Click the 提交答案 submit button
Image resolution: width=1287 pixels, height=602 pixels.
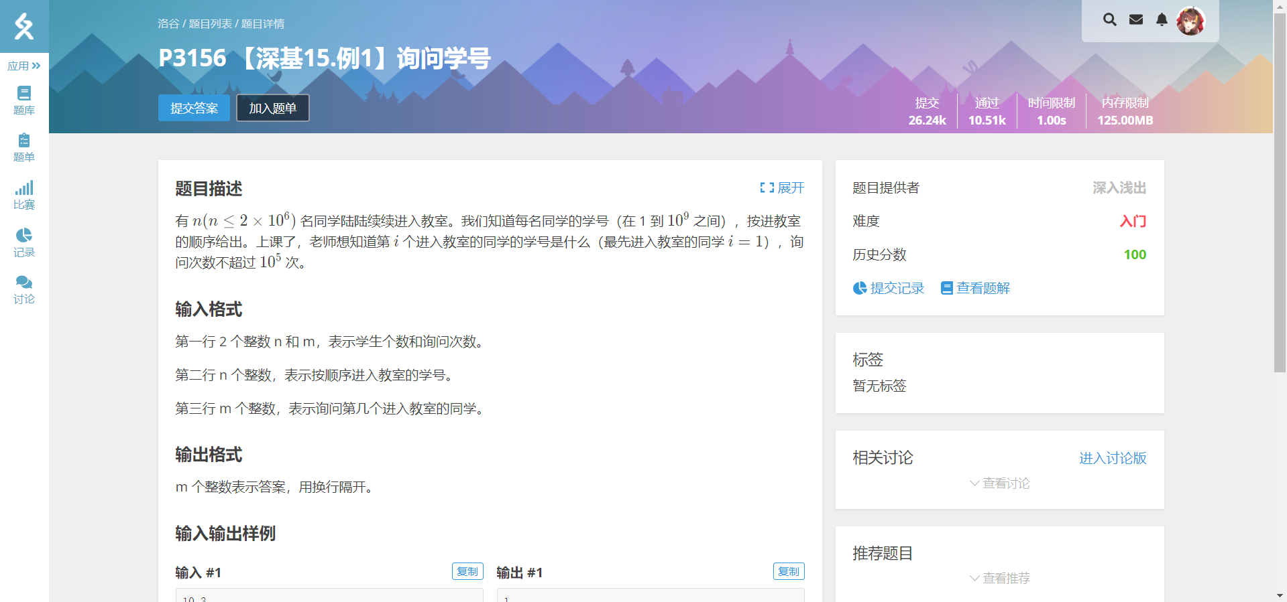(194, 108)
